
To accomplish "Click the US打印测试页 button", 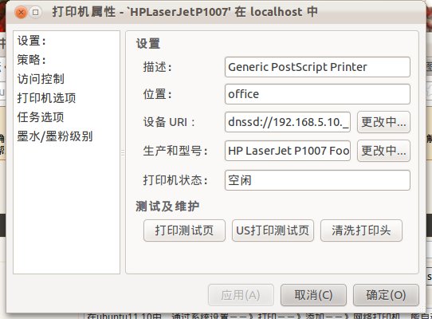I will click(x=273, y=230).
